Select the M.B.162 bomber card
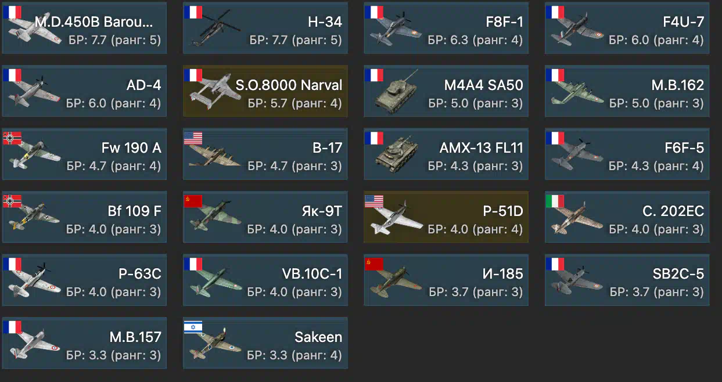Screen dimensions: 722x382 click(x=627, y=91)
